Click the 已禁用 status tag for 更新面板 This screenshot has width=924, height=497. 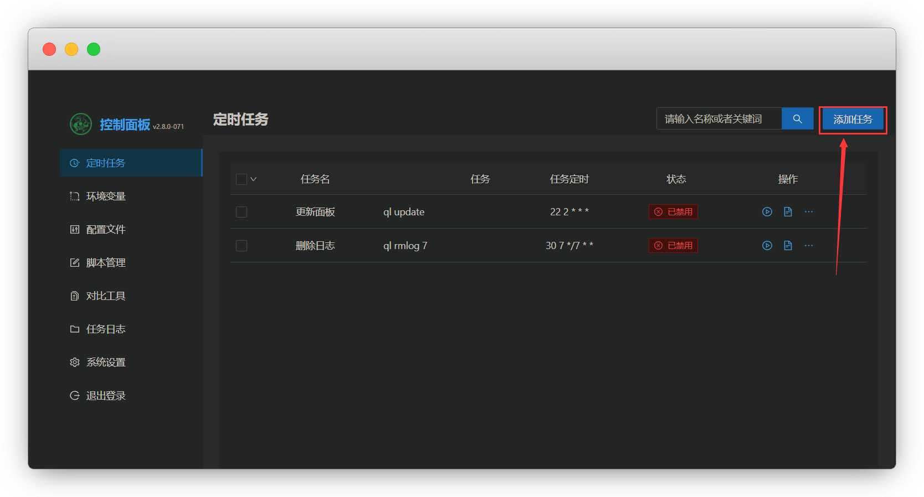pyautogui.click(x=673, y=212)
